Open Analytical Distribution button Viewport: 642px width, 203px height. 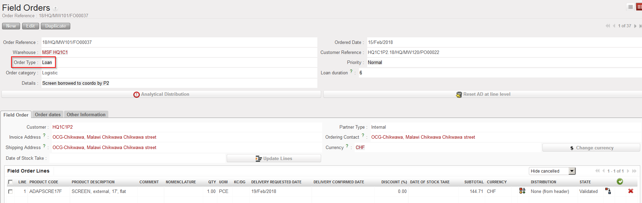[x=161, y=94]
